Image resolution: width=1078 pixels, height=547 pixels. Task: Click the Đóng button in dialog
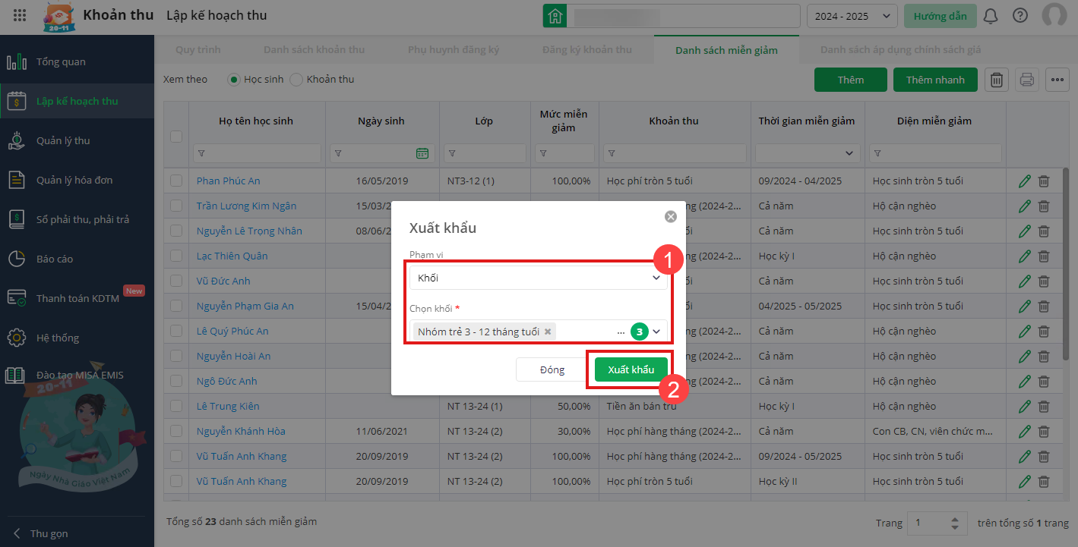(552, 369)
